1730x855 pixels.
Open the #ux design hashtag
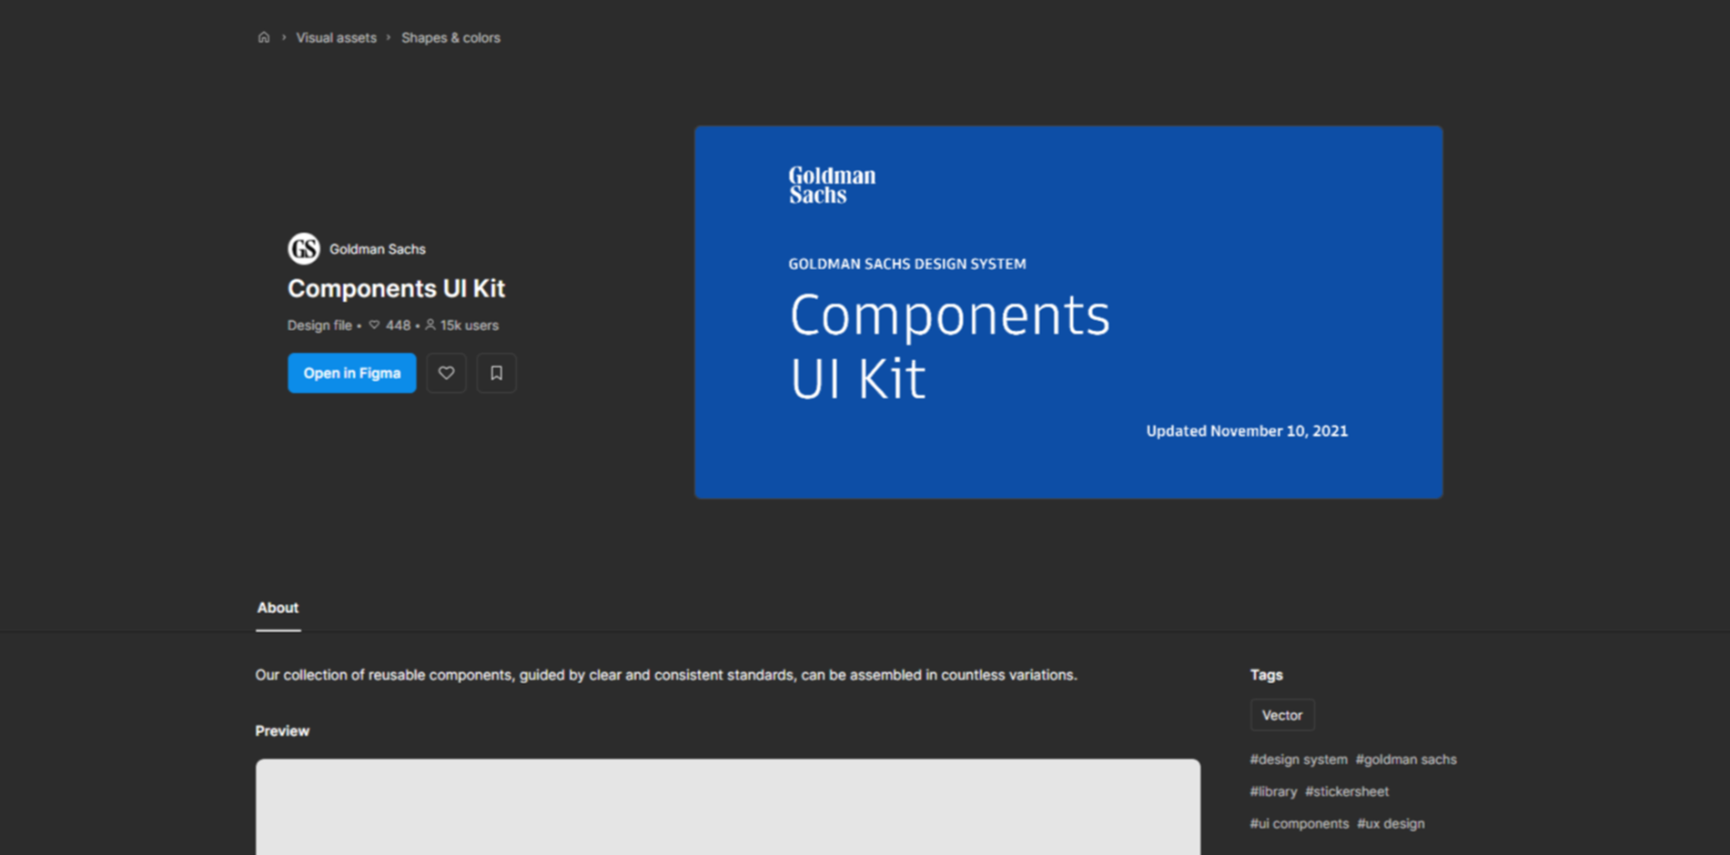click(x=1391, y=823)
